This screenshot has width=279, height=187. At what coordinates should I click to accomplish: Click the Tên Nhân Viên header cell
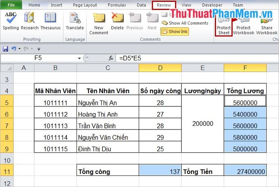(x=108, y=89)
